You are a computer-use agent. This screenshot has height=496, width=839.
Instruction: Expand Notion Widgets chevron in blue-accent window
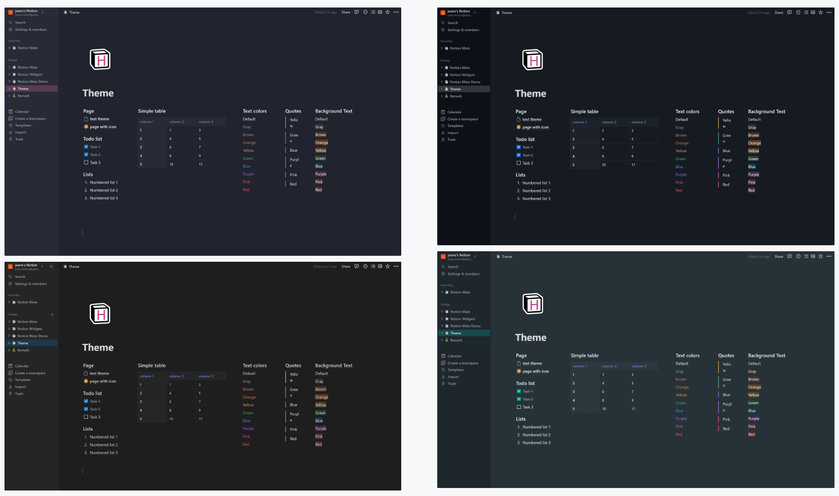pyautogui.click(x=9, y=329)
